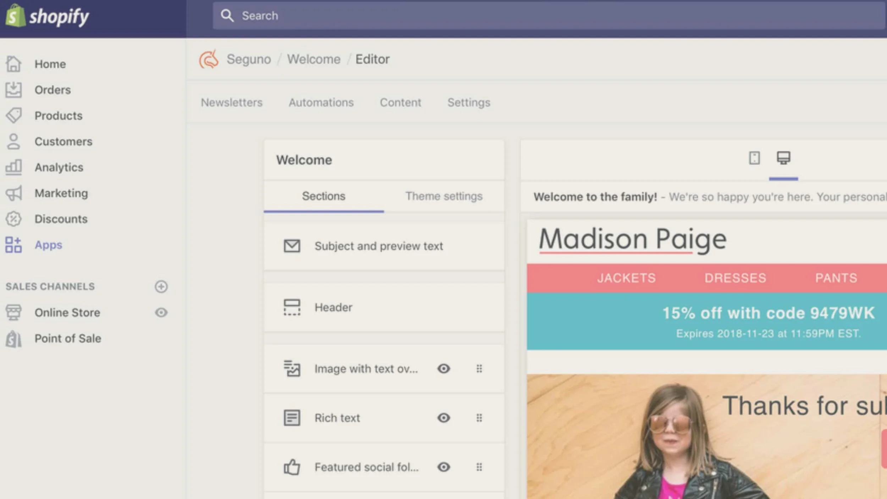Open Home from sidebar house icon
The height and width of the screenshot is (499, 887).
click(13, 64)
